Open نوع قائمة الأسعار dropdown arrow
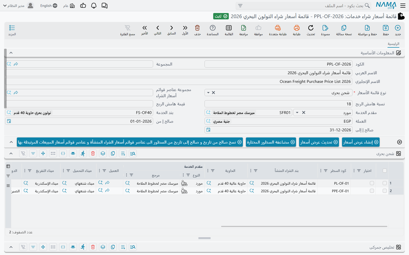This screenshot has width=409, height=255. click(x=208, y=93)
